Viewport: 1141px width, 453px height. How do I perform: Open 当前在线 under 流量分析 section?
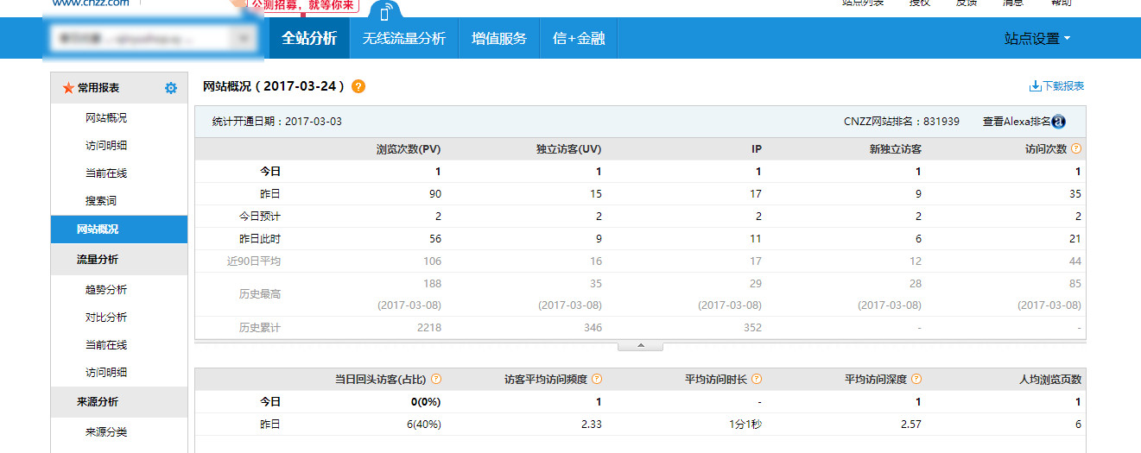tap(106, 345)
